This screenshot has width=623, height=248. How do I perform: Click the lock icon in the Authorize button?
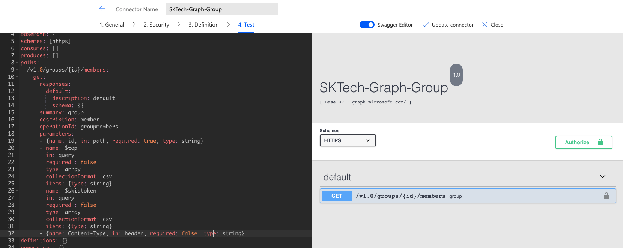pyautogui.click(x=600, y=142)
